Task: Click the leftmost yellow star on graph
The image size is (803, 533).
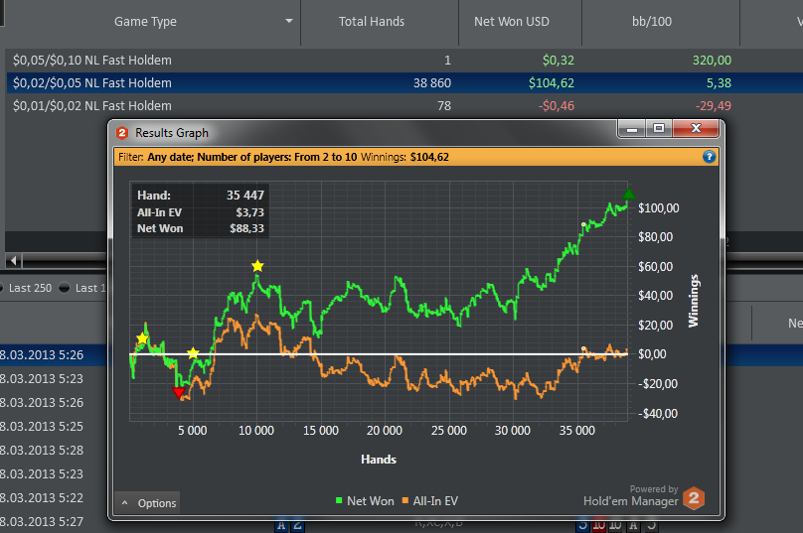Action: [142, 339]
